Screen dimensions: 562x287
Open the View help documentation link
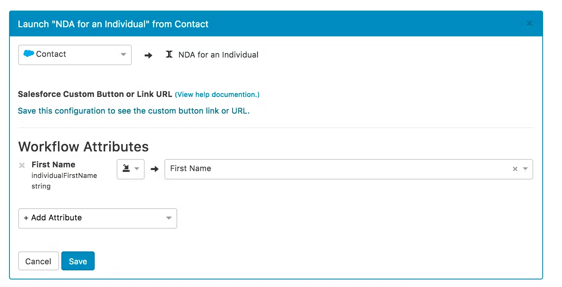pos(217,94)
